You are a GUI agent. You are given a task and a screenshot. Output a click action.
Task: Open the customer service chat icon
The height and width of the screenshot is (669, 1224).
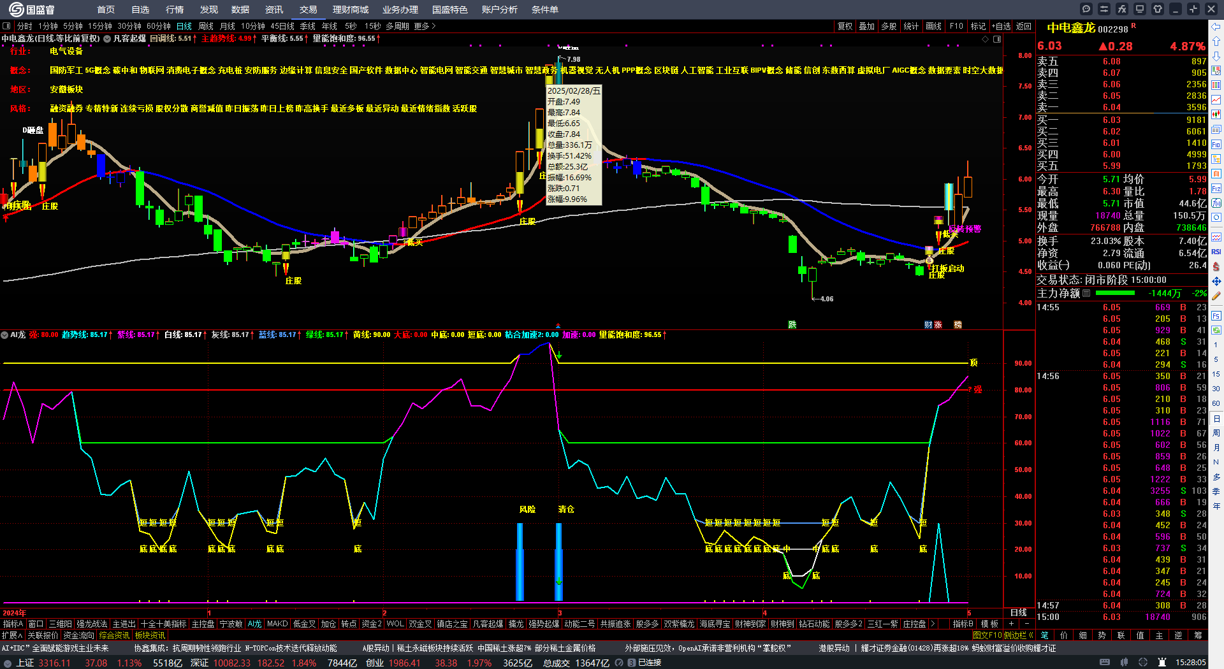(1086, 9)
